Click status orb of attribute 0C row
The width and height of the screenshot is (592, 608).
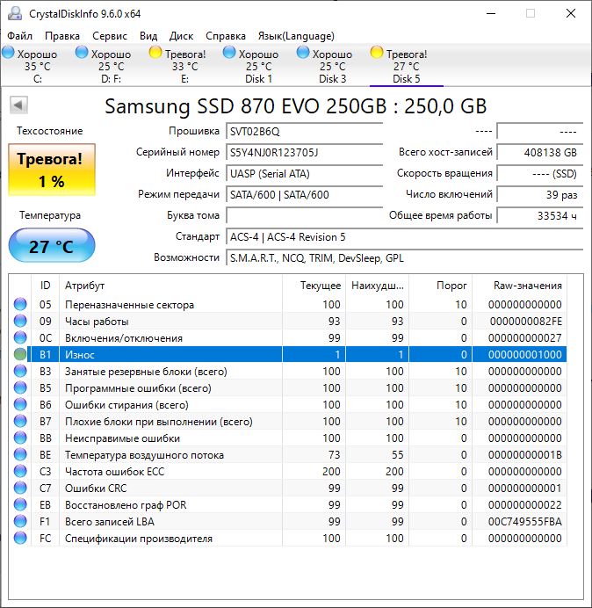[20, 337]
